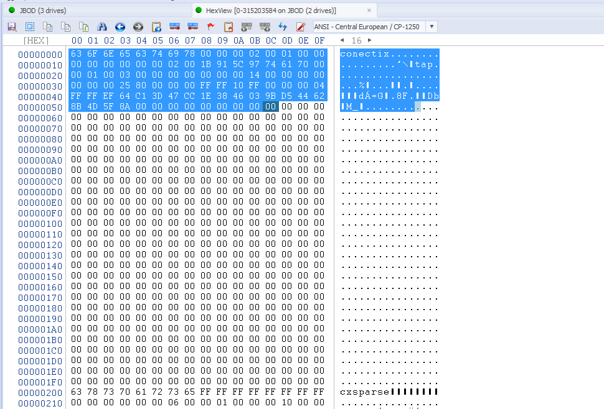Viewport: 604px width, 409px height.
Task: Click byte 06 in row 00000210
Action: 174,402
